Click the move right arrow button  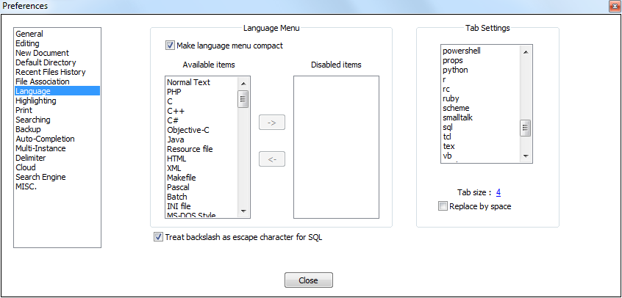272,123
